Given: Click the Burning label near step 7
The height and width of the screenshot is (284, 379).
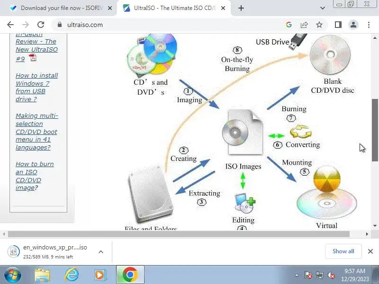Looking at the screenshot, I should point(294,109).
